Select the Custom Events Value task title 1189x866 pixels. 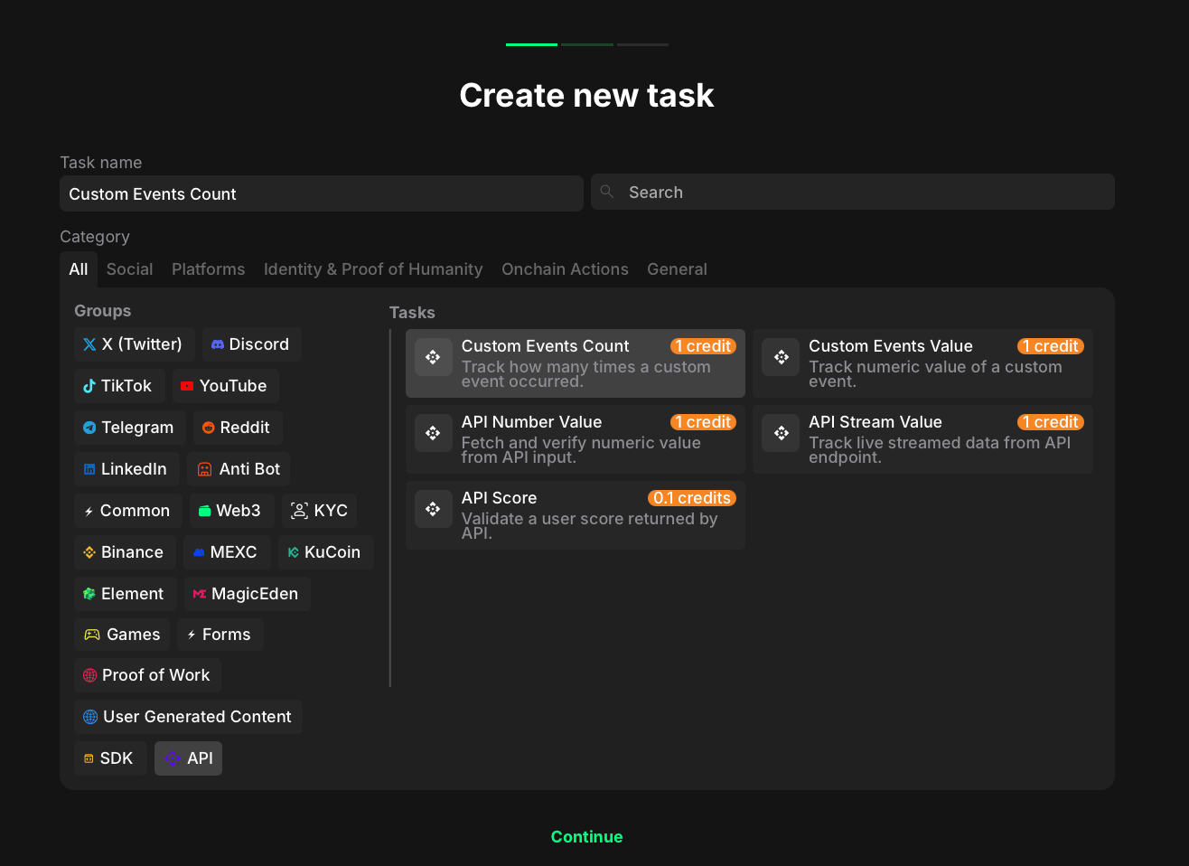click(x=891, y=346)
